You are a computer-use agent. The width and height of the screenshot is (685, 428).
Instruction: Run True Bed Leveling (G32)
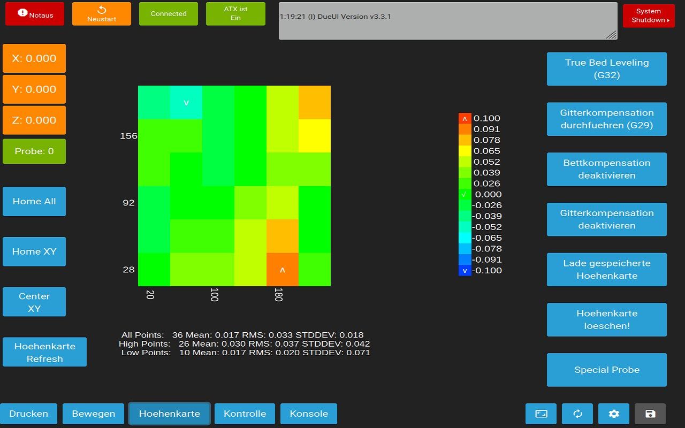click(607, 69)
